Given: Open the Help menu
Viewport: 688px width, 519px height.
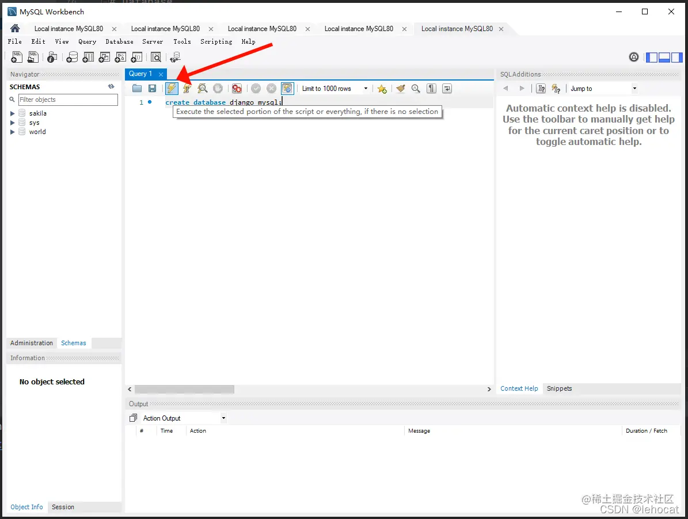Looking at the screenshot, I should coord(248,41).
